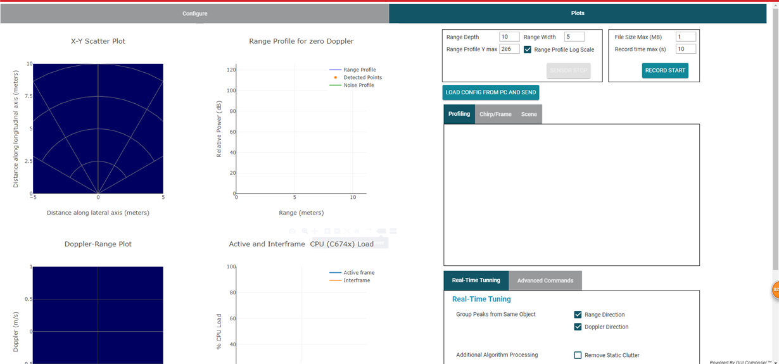Image resolution: width=779 pixels, height=364 pixels.
Task: Click the Range Profile Y max field
Action: pyautogui.click(x=509, y=49)
